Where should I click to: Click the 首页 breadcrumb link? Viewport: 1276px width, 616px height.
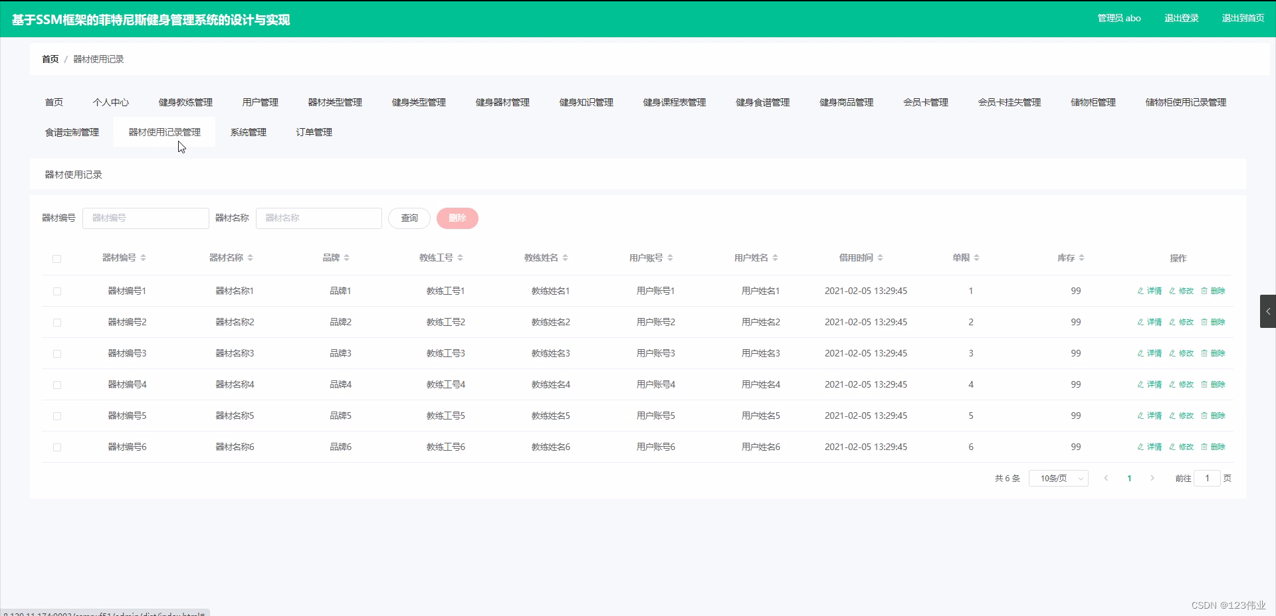click(x=50, y=59)
